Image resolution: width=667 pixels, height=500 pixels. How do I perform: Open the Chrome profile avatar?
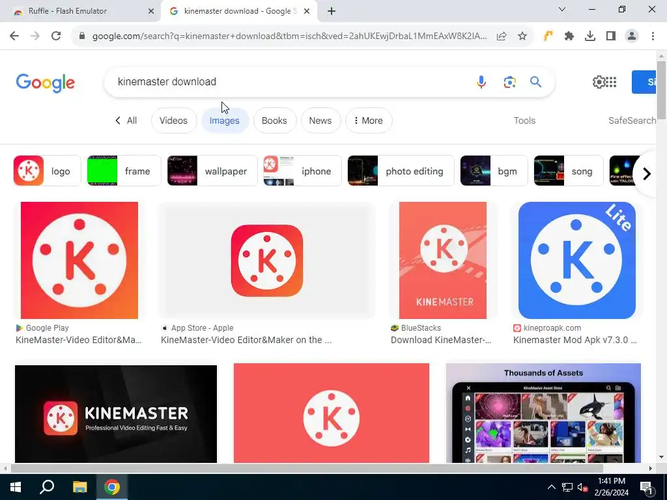tap(632, 36)
